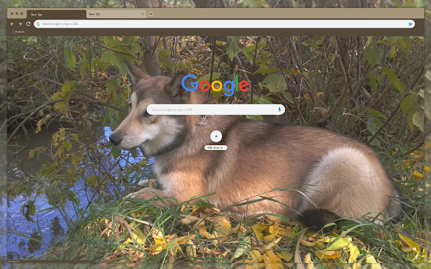This screenshot has width=431, height=269.
Task: Click the Google logo
Action: [215, 85]
